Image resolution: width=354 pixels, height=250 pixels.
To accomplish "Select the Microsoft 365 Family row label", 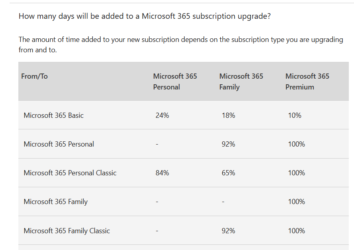I will coord(55,202).
